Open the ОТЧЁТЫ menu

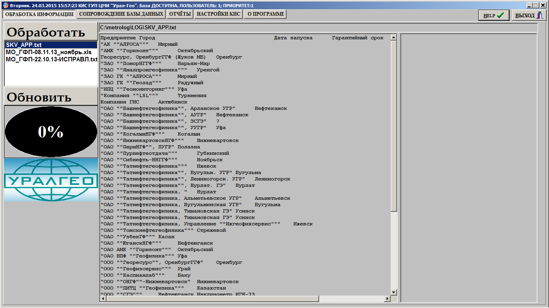pyautogui.click(x=180, y=14)
